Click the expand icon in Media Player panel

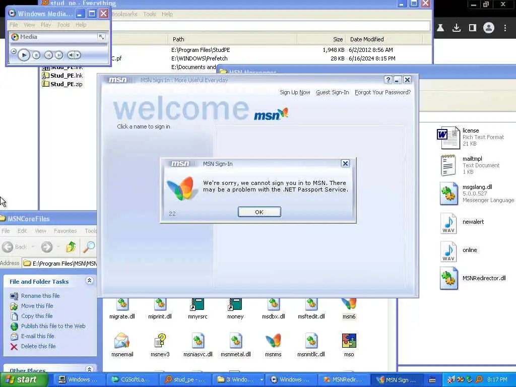(x=102, y=36)
